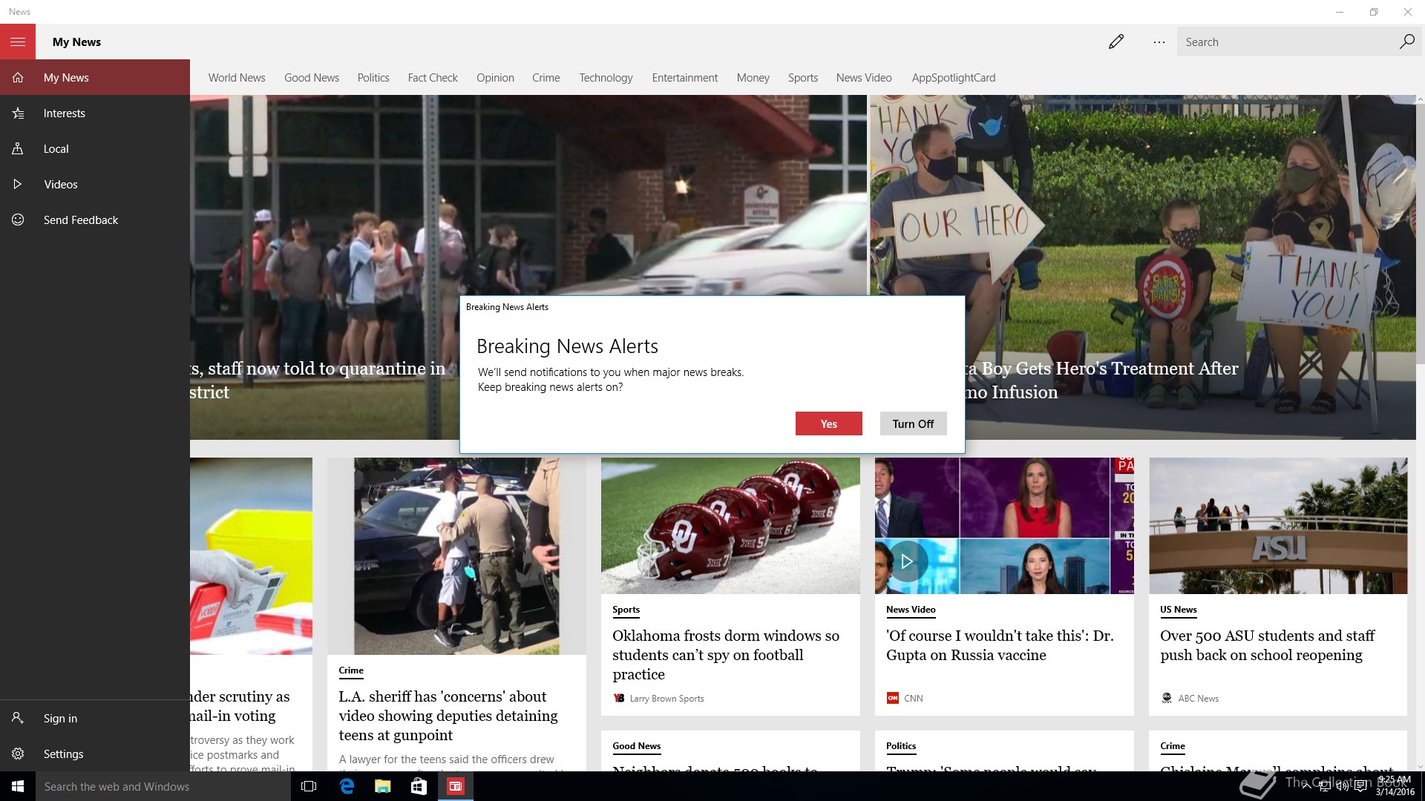Click the Sports category label on card
1425x801 pixels.
[626, 610]
